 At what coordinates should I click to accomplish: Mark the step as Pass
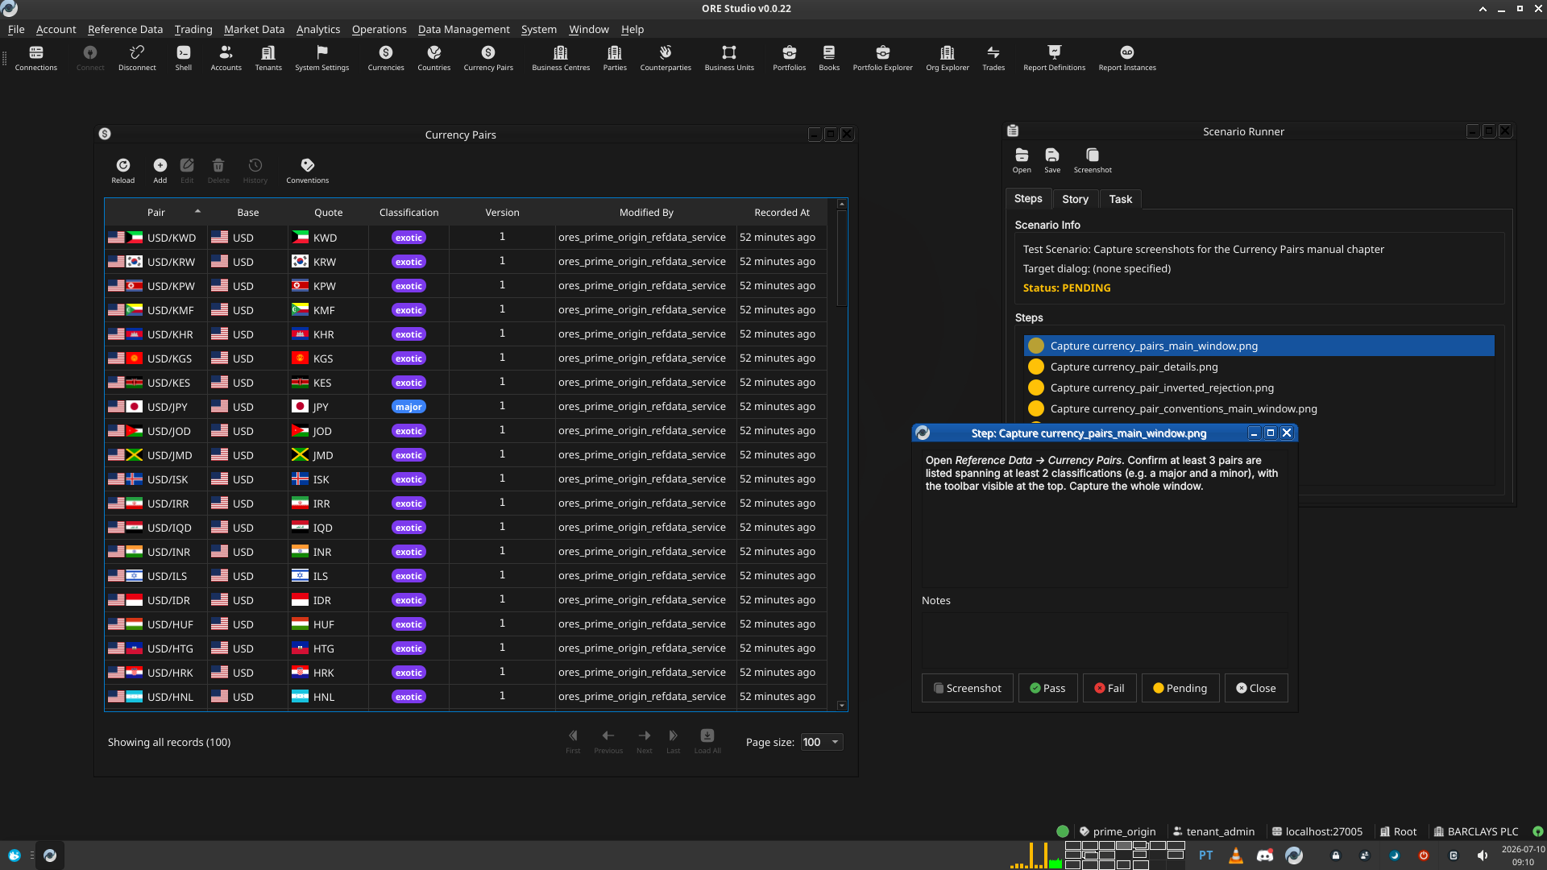coord(1047,688)
